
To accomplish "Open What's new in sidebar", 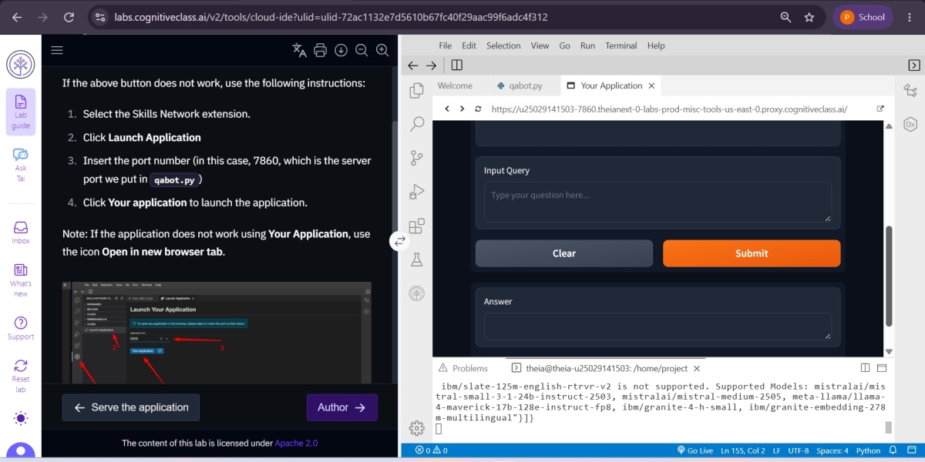I will tap(21, 280).
